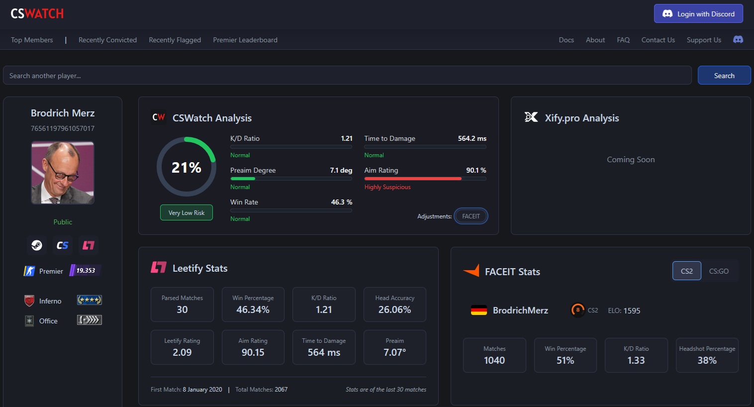The width and height of the screenshot is (754, 407).
Task: Go to Recently Convicted list
Action: (107, 40)
